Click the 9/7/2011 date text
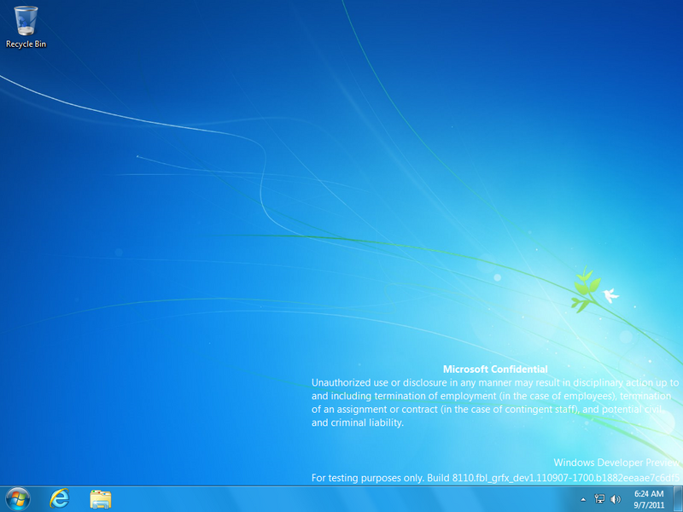Screen dimensions: 683x512 point(649,505)
